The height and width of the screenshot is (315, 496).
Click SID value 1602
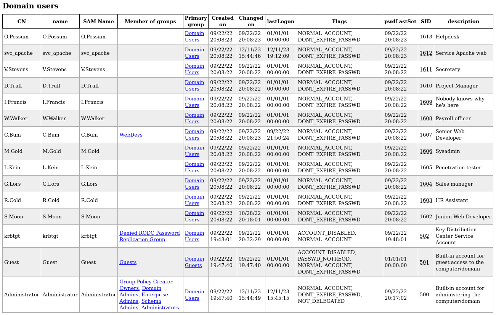tap(426, 217)
